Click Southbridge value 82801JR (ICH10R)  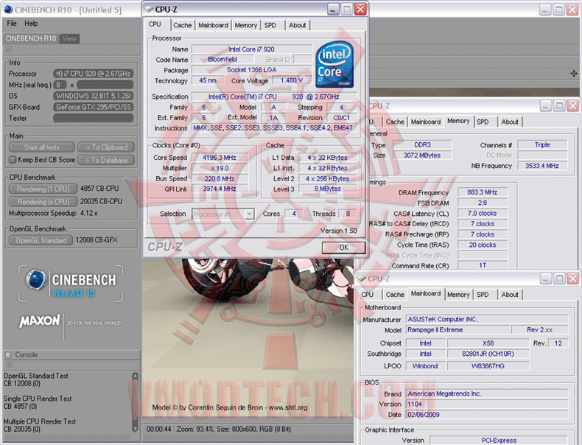(488, 354)
